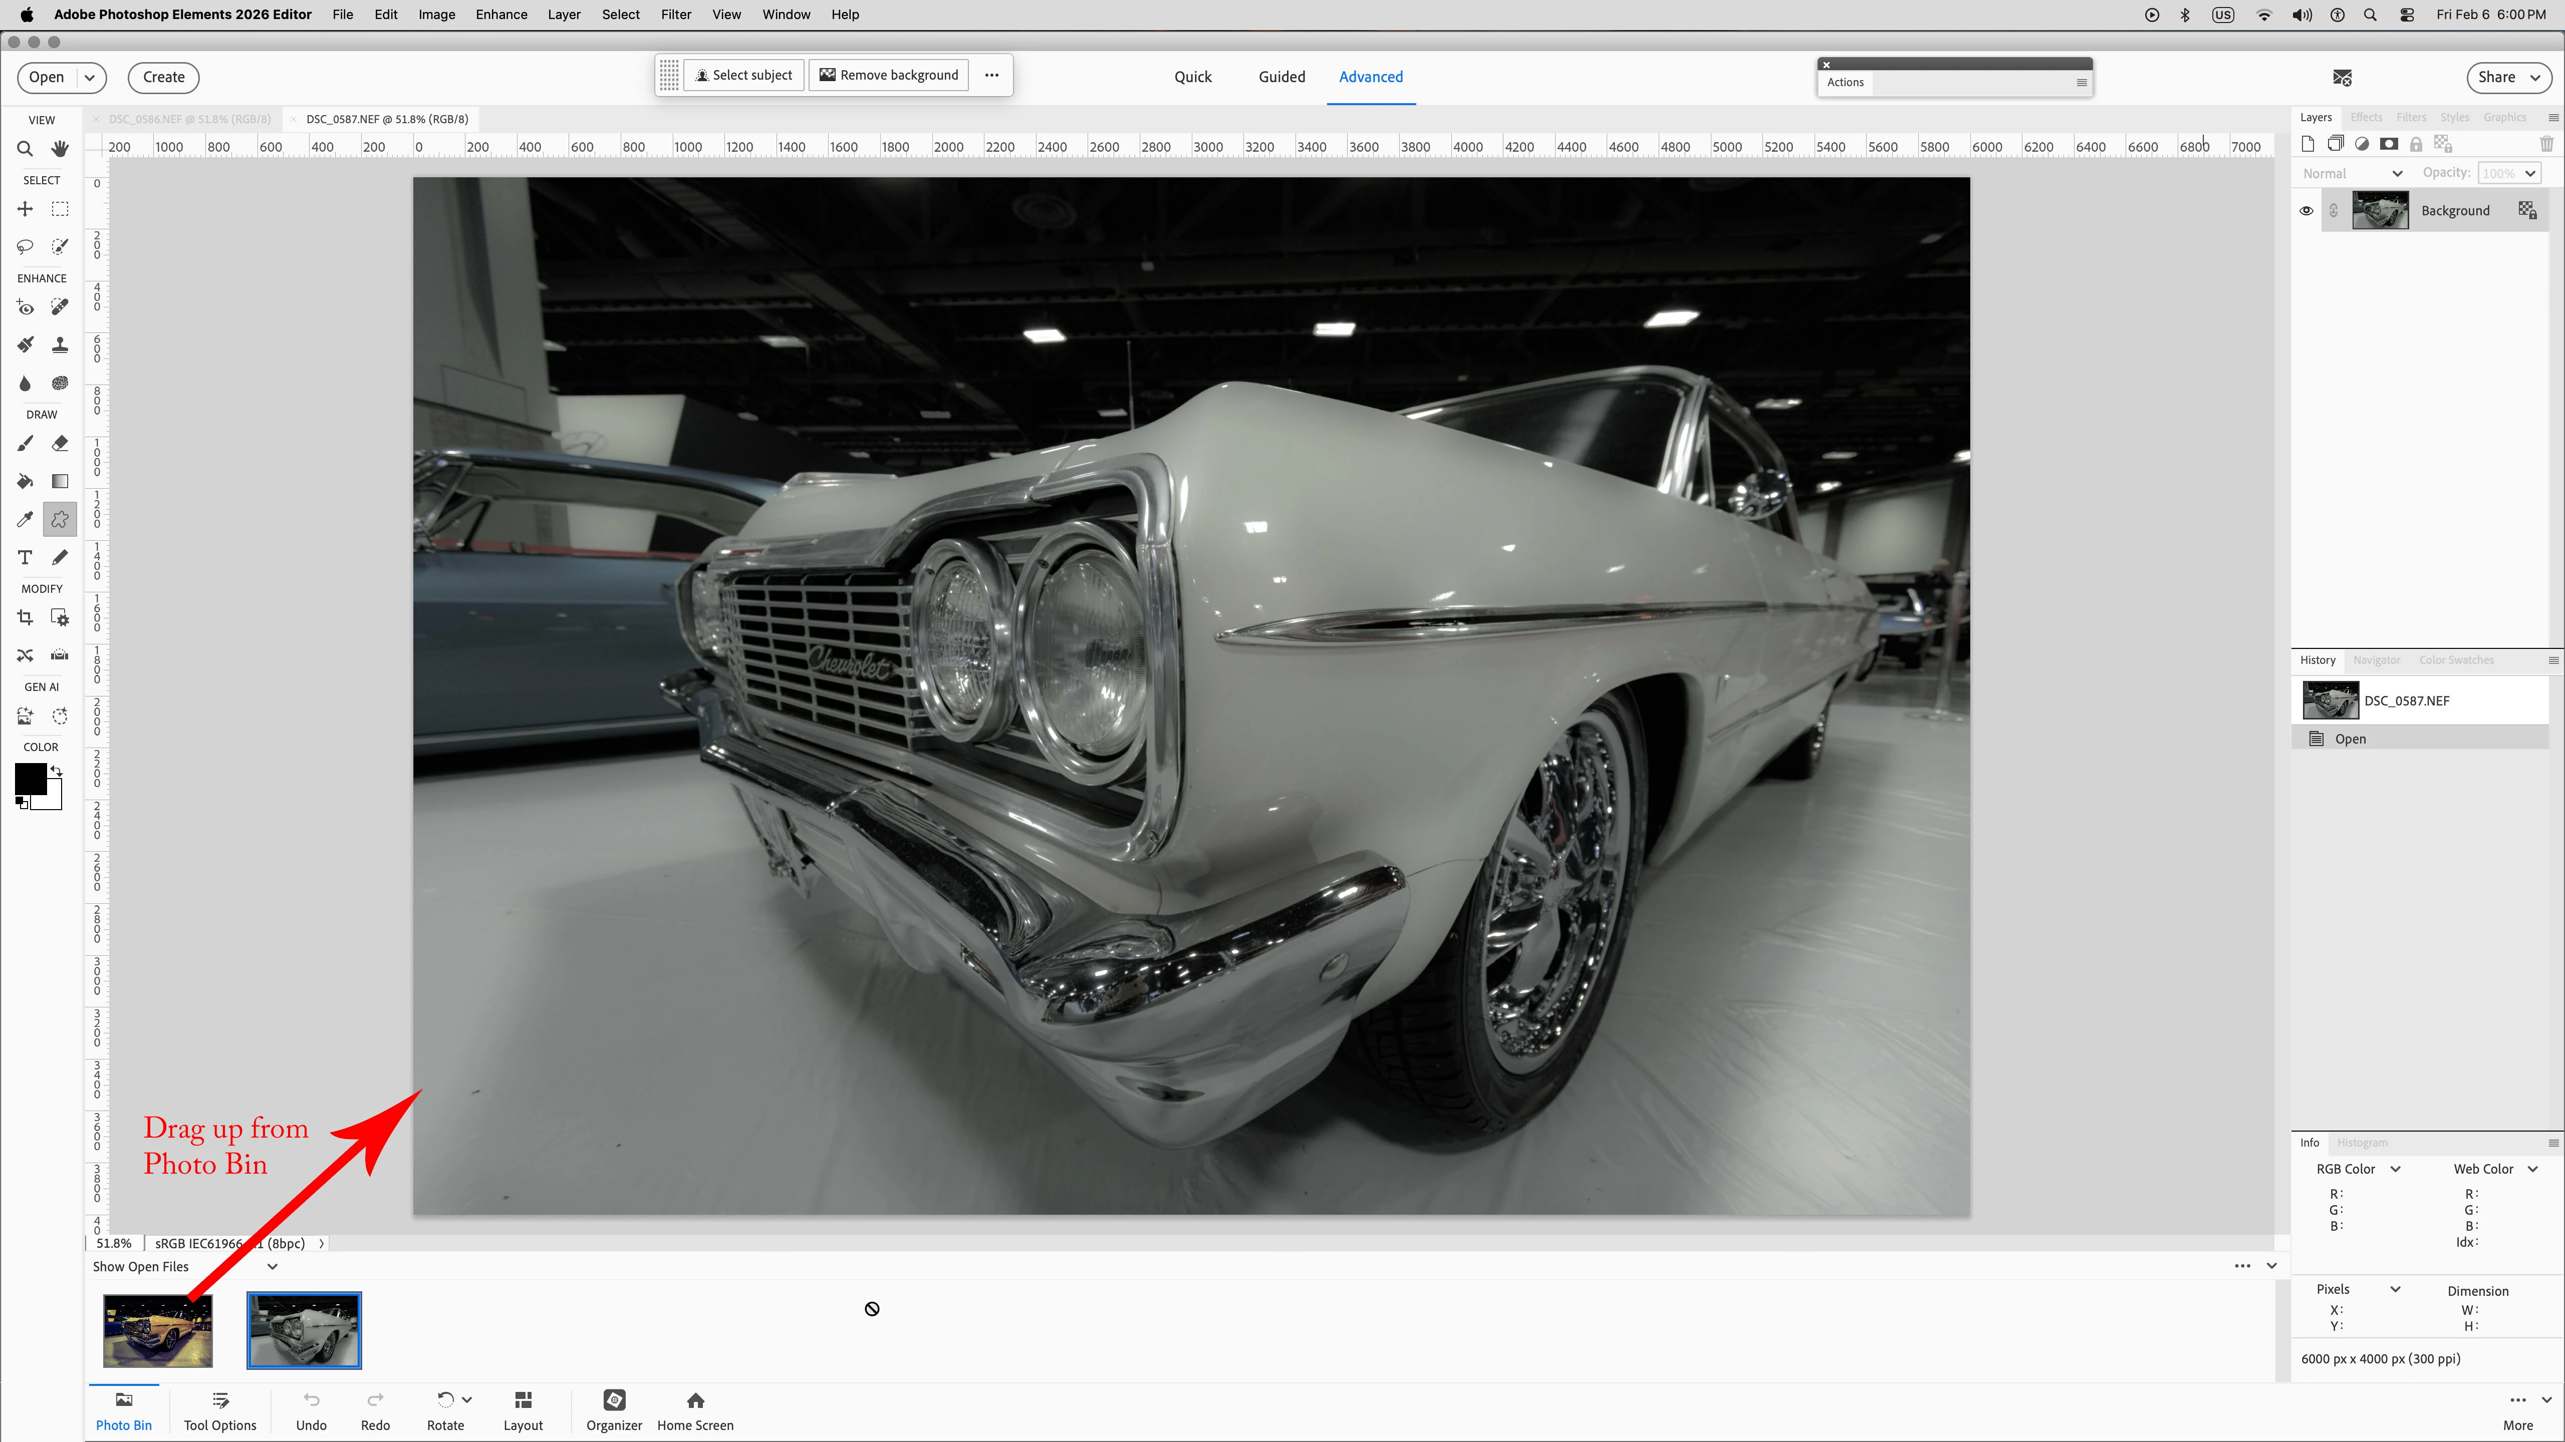Open the Show Open Files dropdown

coord(272,1267)
